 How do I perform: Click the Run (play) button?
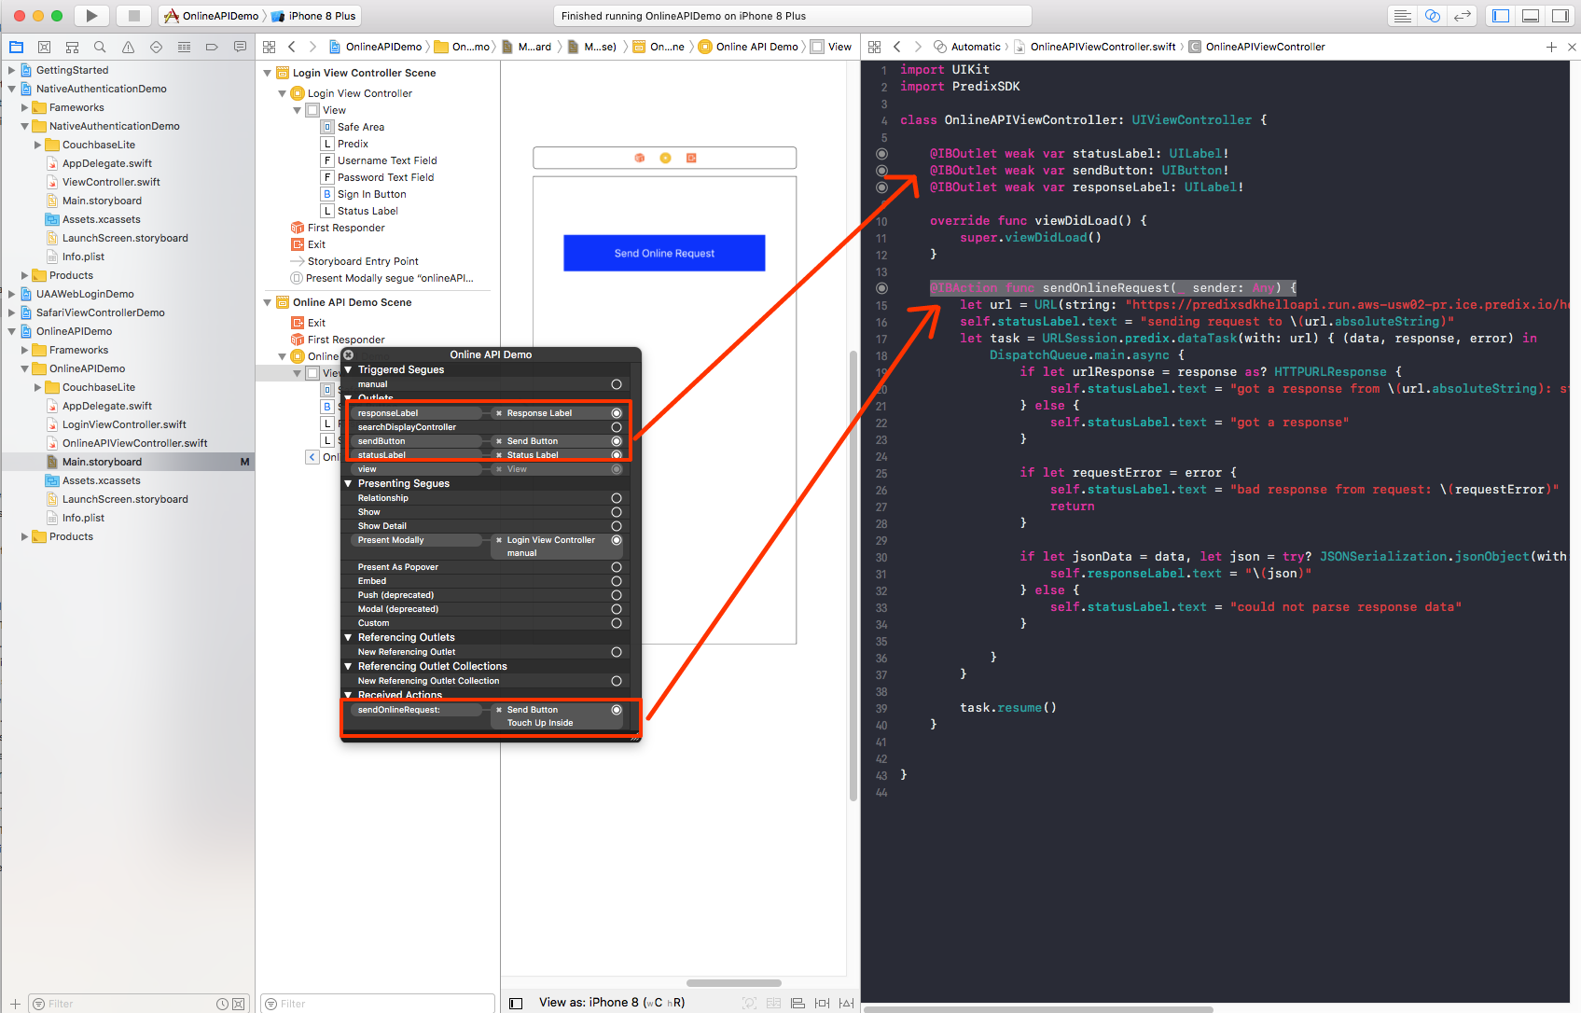[x=91, y=16]
